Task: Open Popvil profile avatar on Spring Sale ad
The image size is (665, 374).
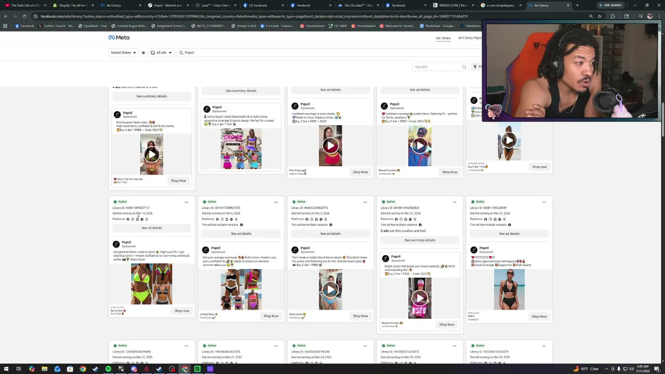Action: point(117,244)
